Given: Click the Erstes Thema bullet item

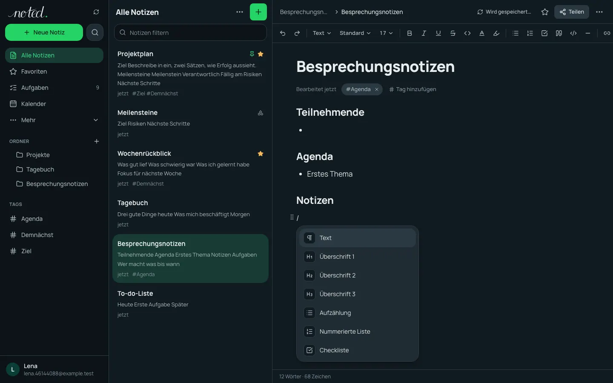Looking at the screenshot, I should click(x=329, y=174).
